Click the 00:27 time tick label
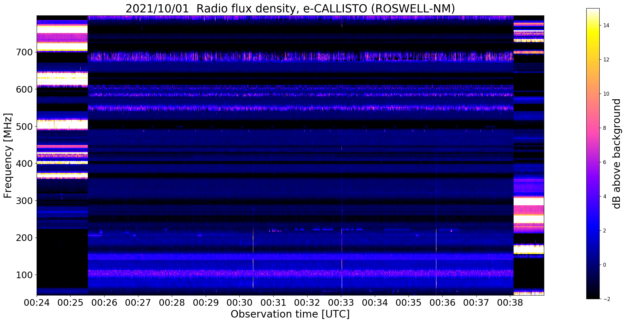Screen dimensions: 626x323 (x=138, y=303)
